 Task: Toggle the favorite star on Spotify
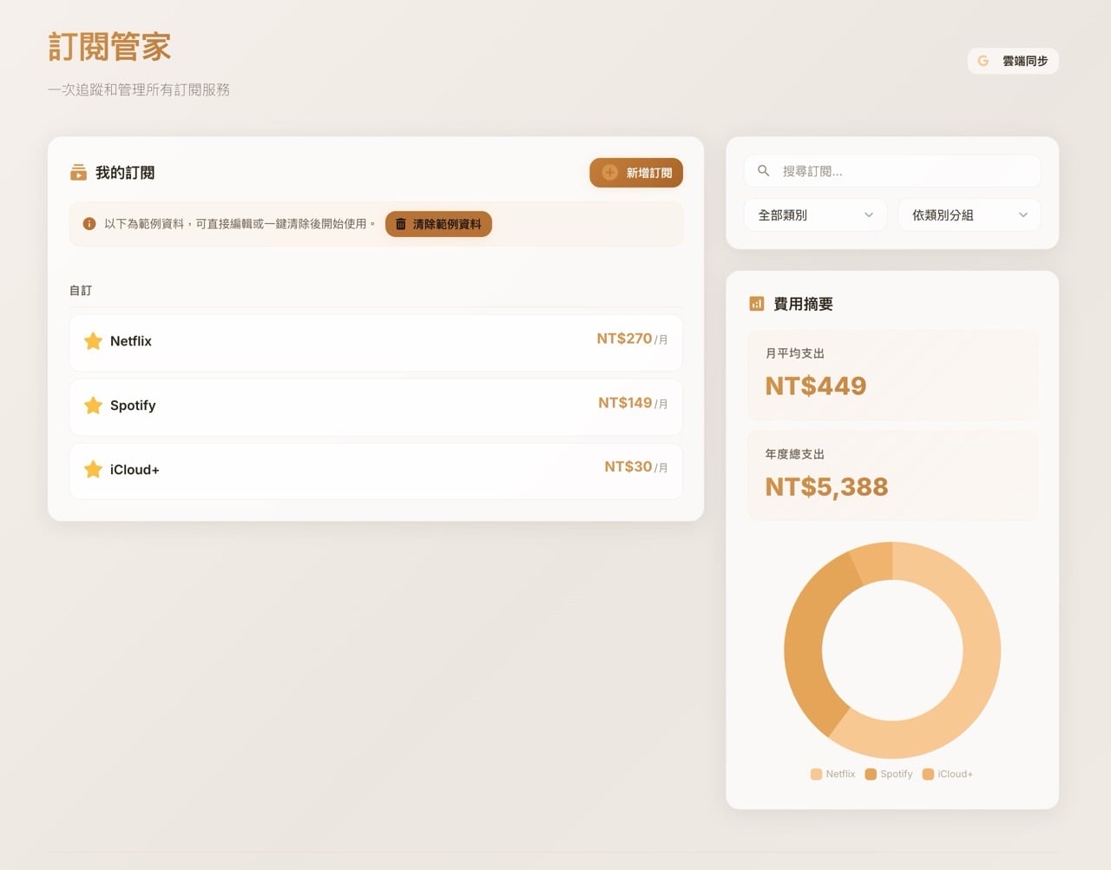pos(93,405)
